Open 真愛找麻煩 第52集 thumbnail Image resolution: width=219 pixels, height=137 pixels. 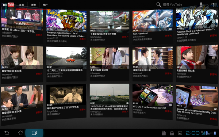197,57
